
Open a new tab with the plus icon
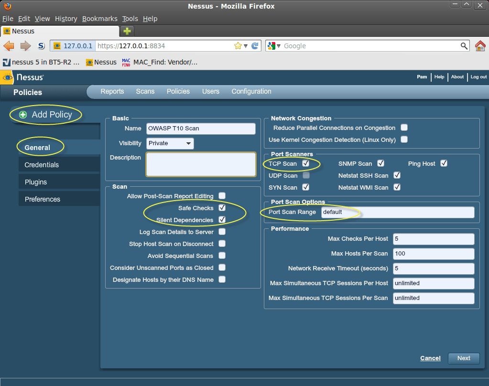pos(127,31)
